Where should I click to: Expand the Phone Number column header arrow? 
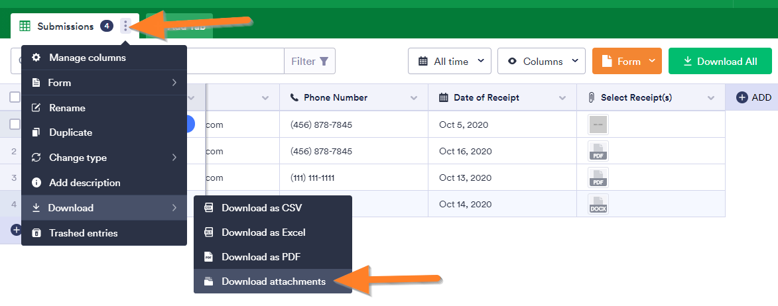[414, 98]
